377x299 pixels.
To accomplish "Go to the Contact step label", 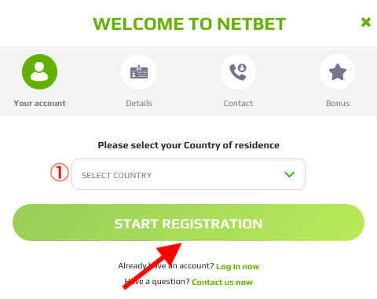I will 238,103.
